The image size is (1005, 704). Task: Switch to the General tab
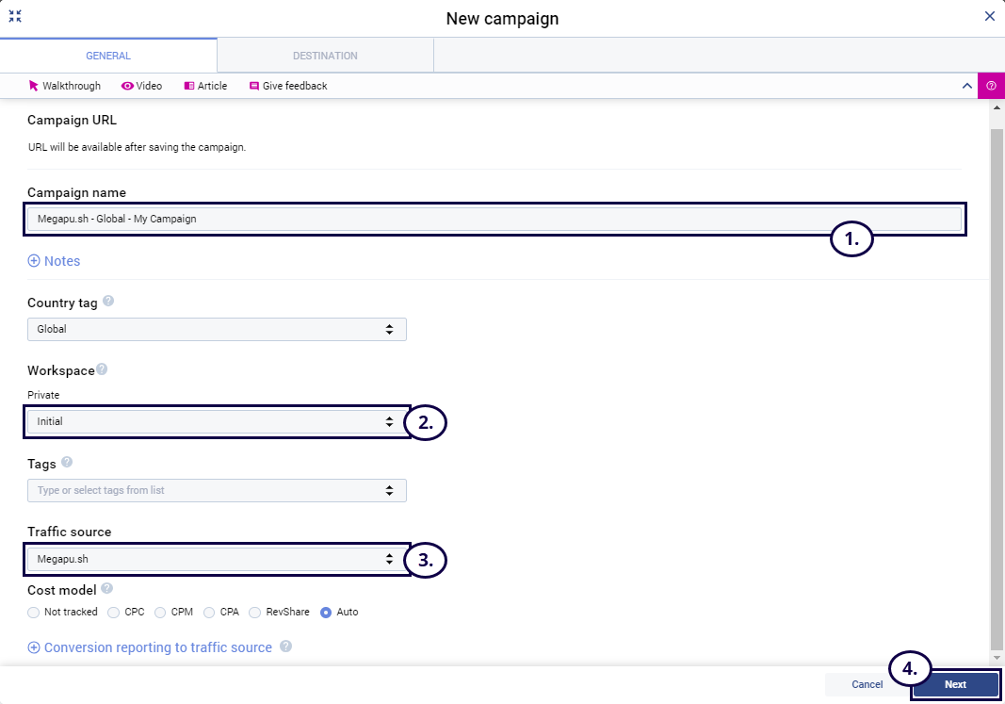(x=108, y=56)
